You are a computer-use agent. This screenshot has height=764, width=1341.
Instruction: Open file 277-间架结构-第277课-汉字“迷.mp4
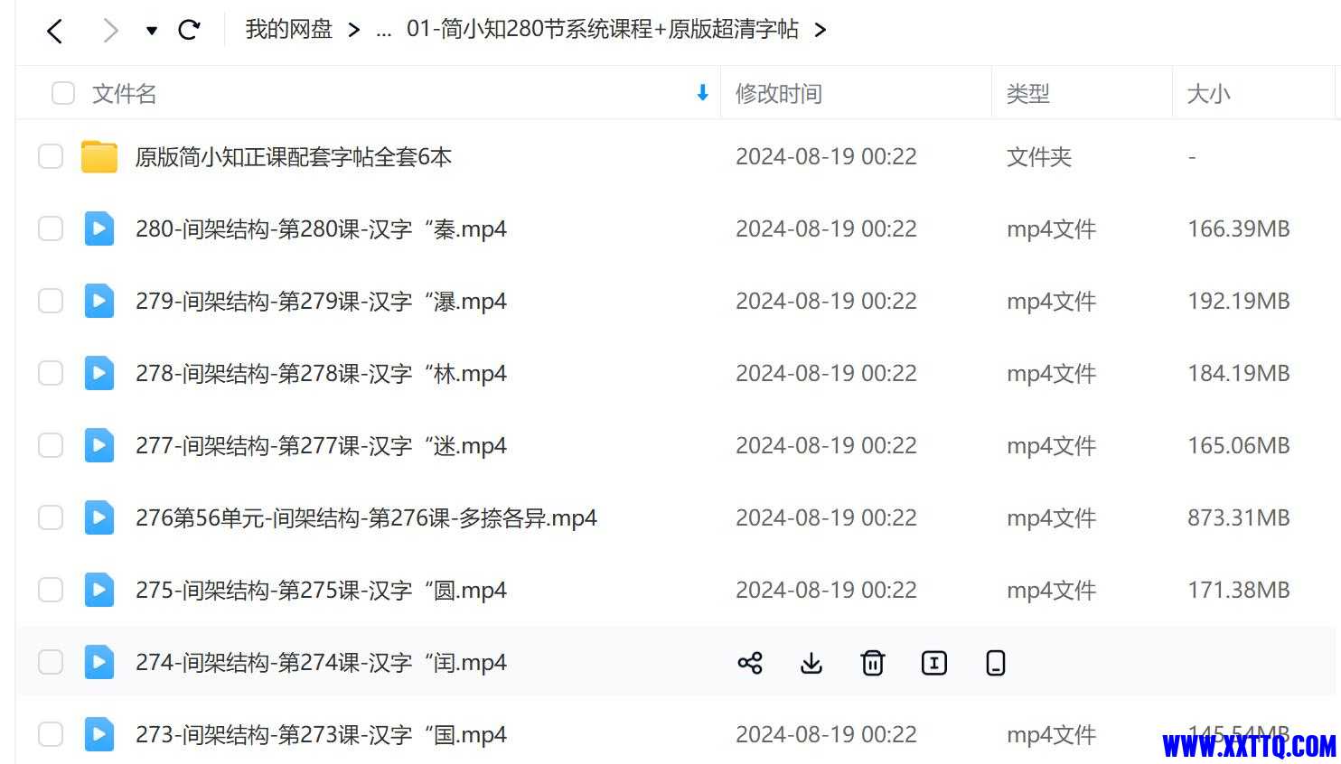(321, 446)
